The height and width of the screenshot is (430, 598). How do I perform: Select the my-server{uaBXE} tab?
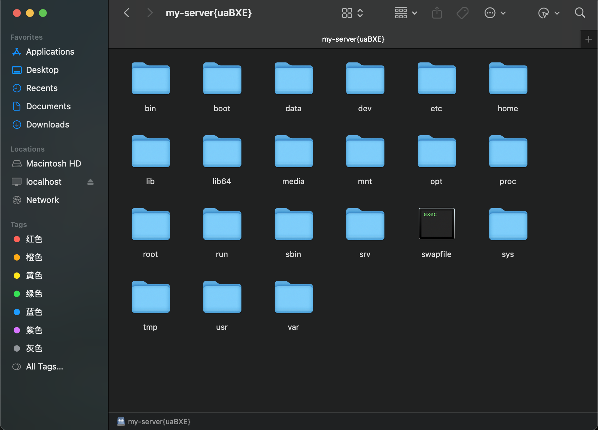point(353,39)
